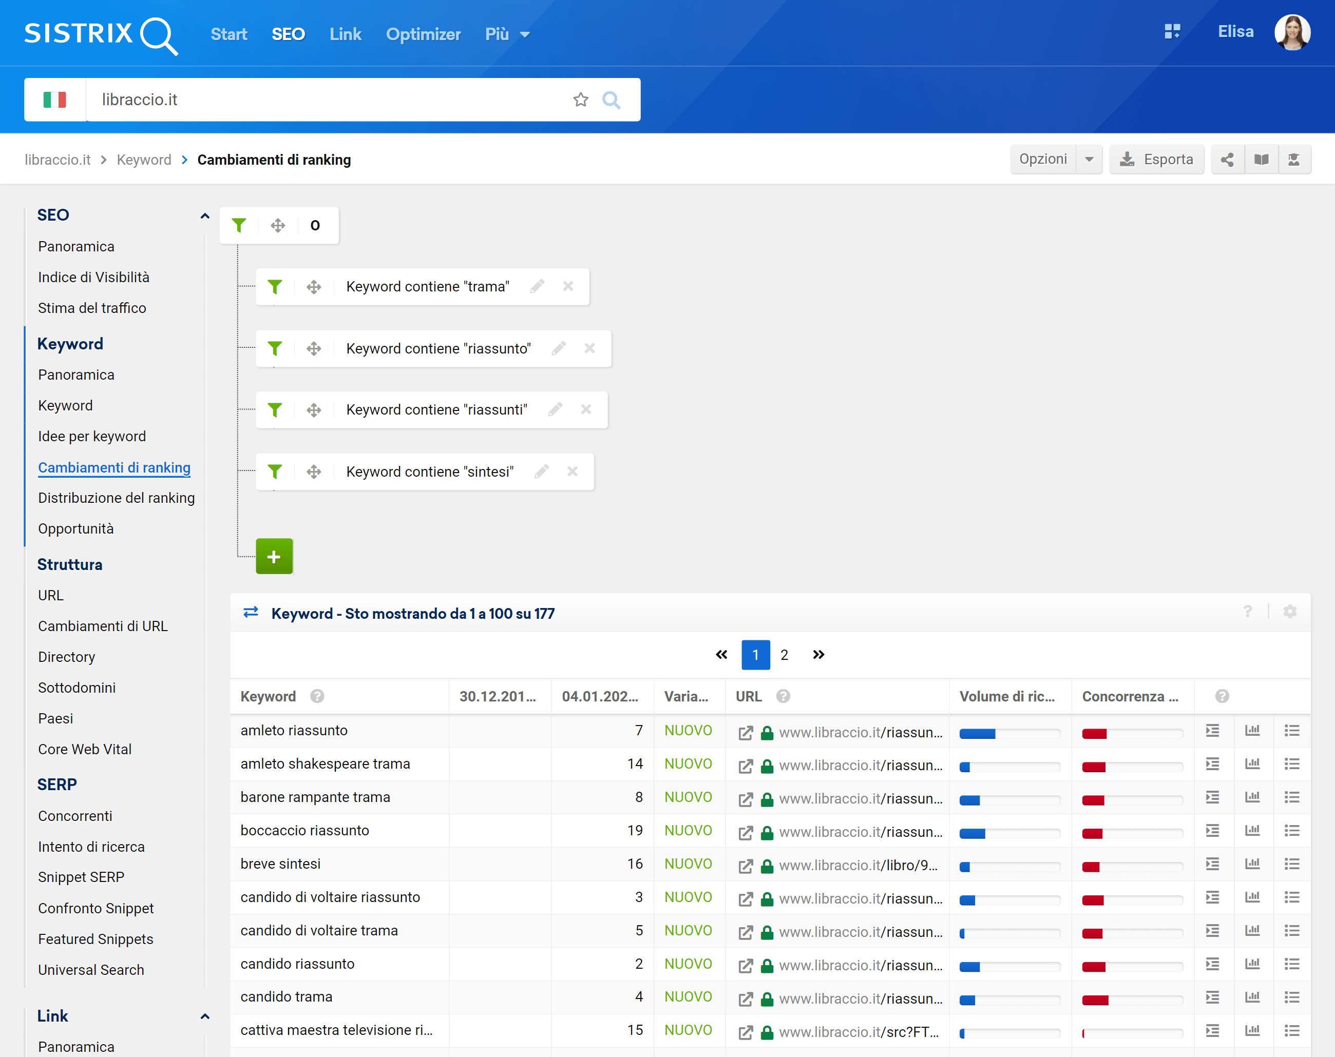
Task: Click the libraccio.it search field
Action: (x=328, y=100)
